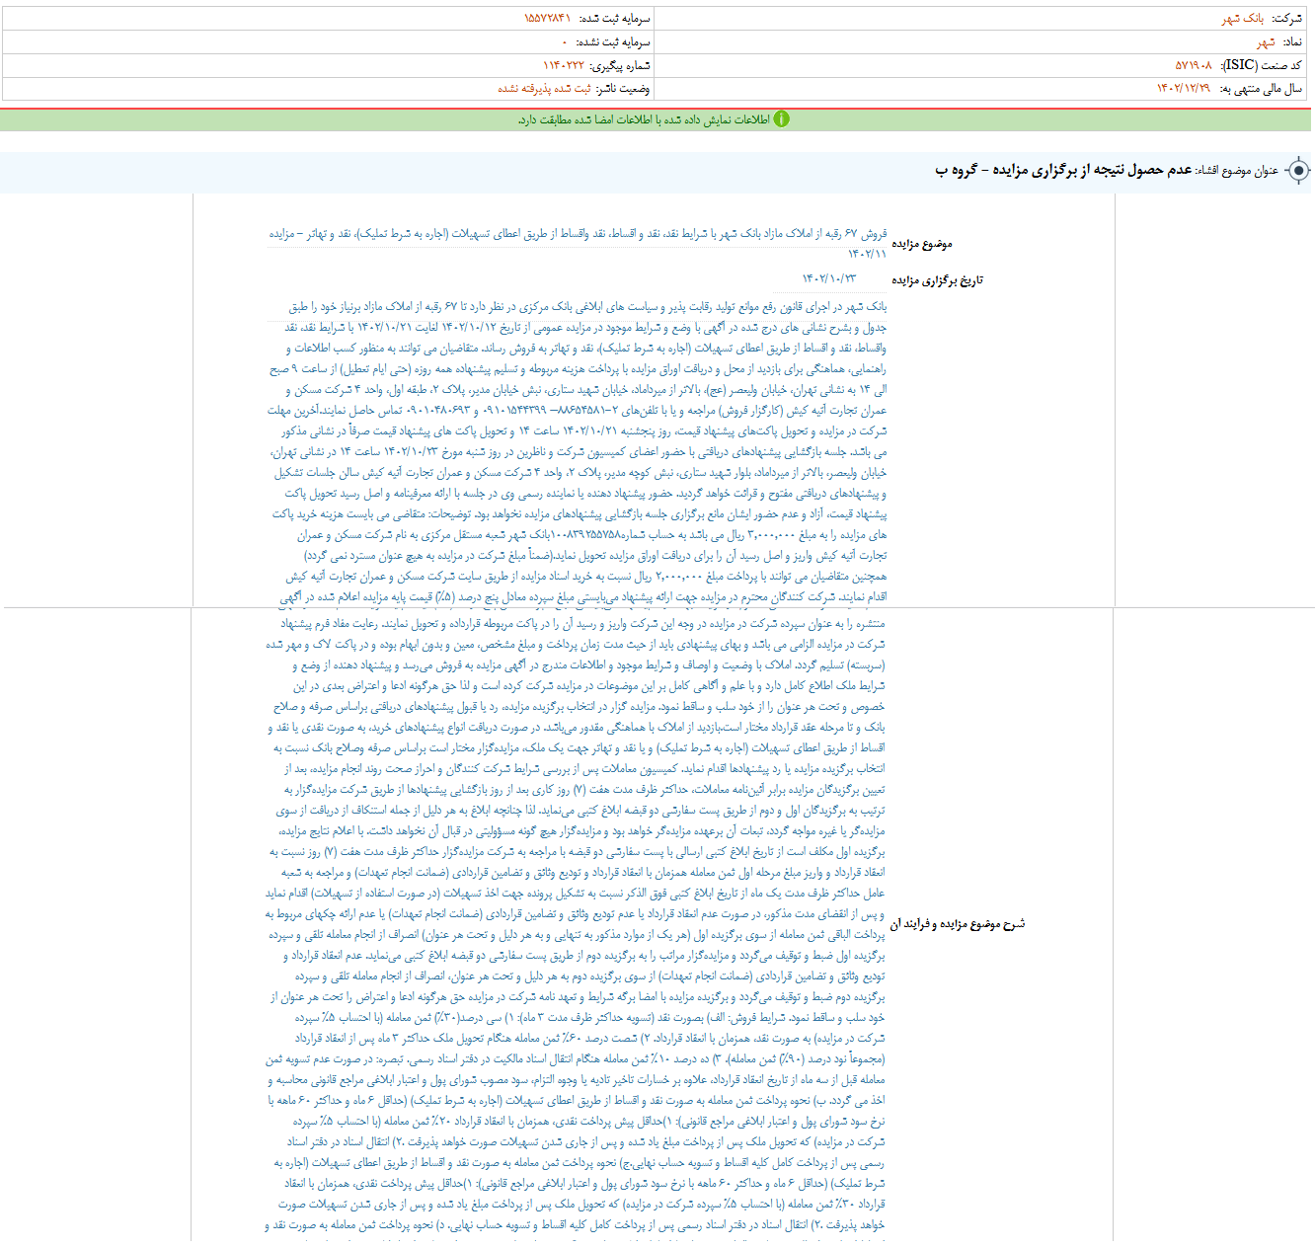The height and width of the screenshot is (1248, 1315).
Task: Click the green signed-information match message
Action: [x=644, y=119]
